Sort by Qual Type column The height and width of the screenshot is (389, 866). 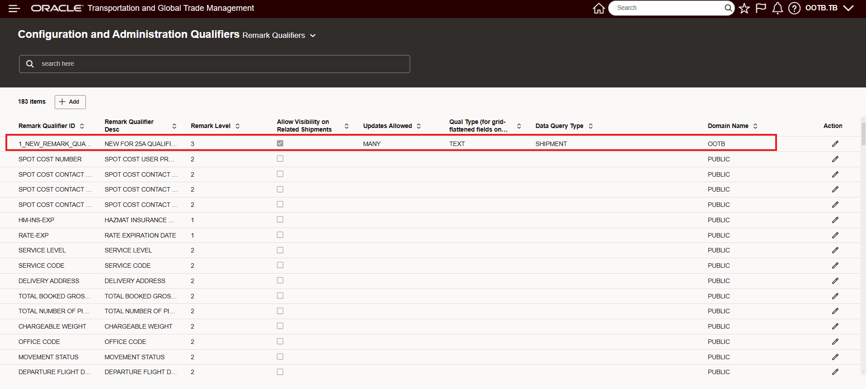click(x=519, y=126)
